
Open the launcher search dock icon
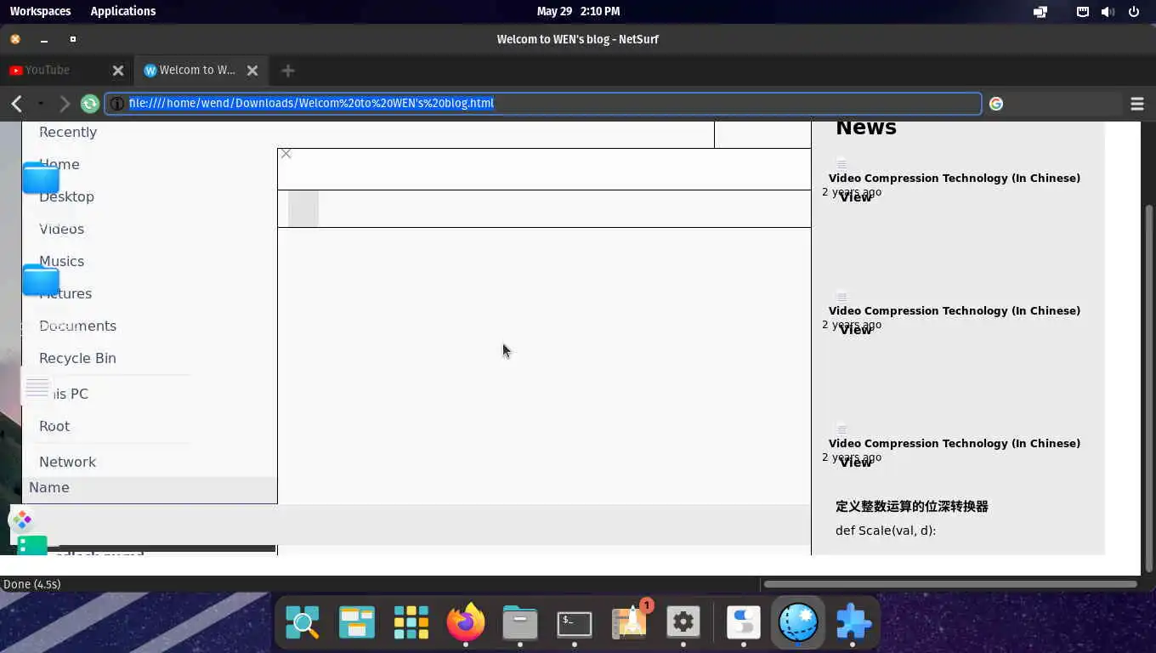(303, 622)
